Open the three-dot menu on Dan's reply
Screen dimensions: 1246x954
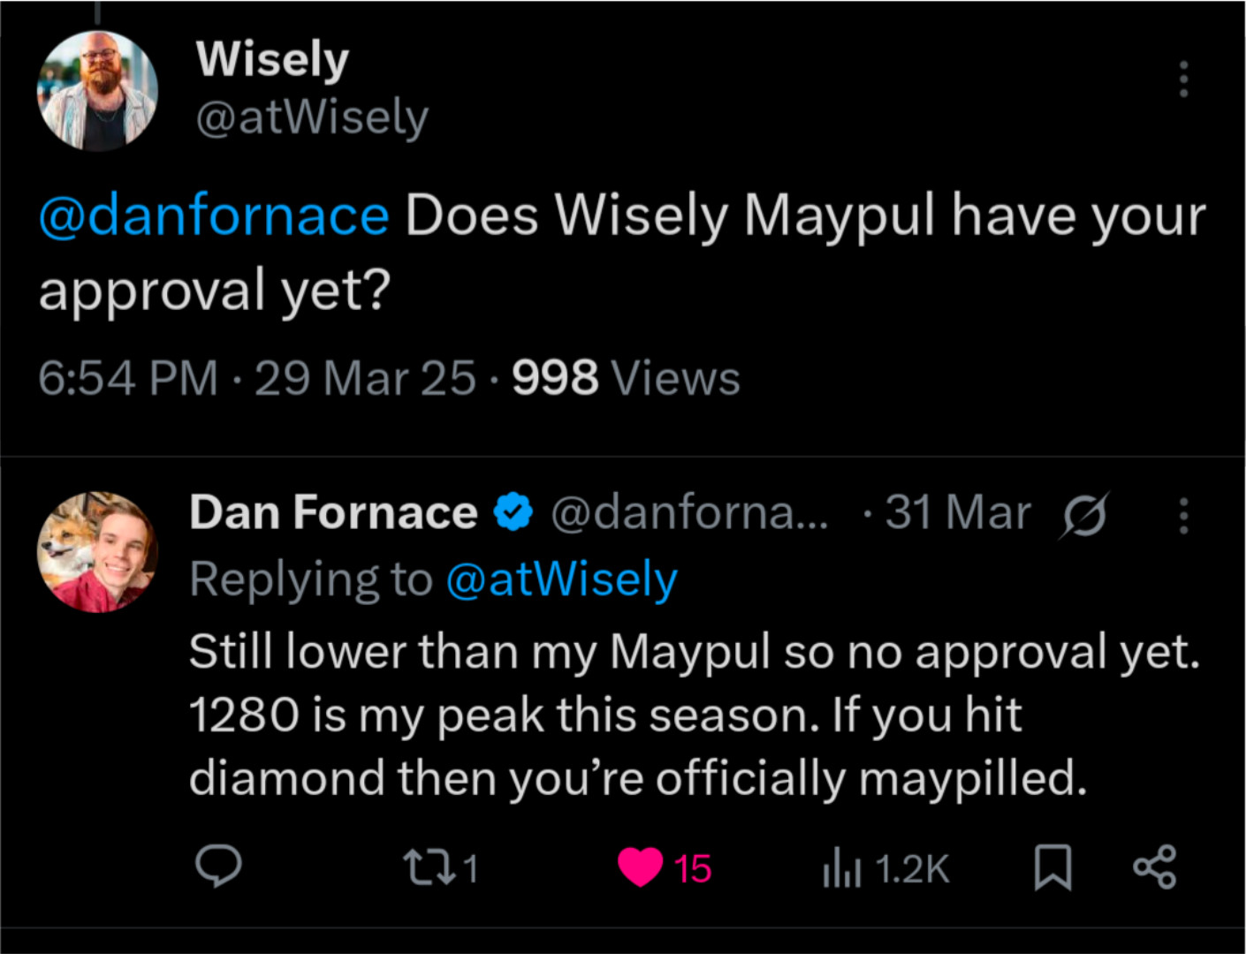[x=1184, y=516]
